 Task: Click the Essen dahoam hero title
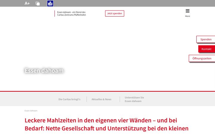tap(44, 71)
